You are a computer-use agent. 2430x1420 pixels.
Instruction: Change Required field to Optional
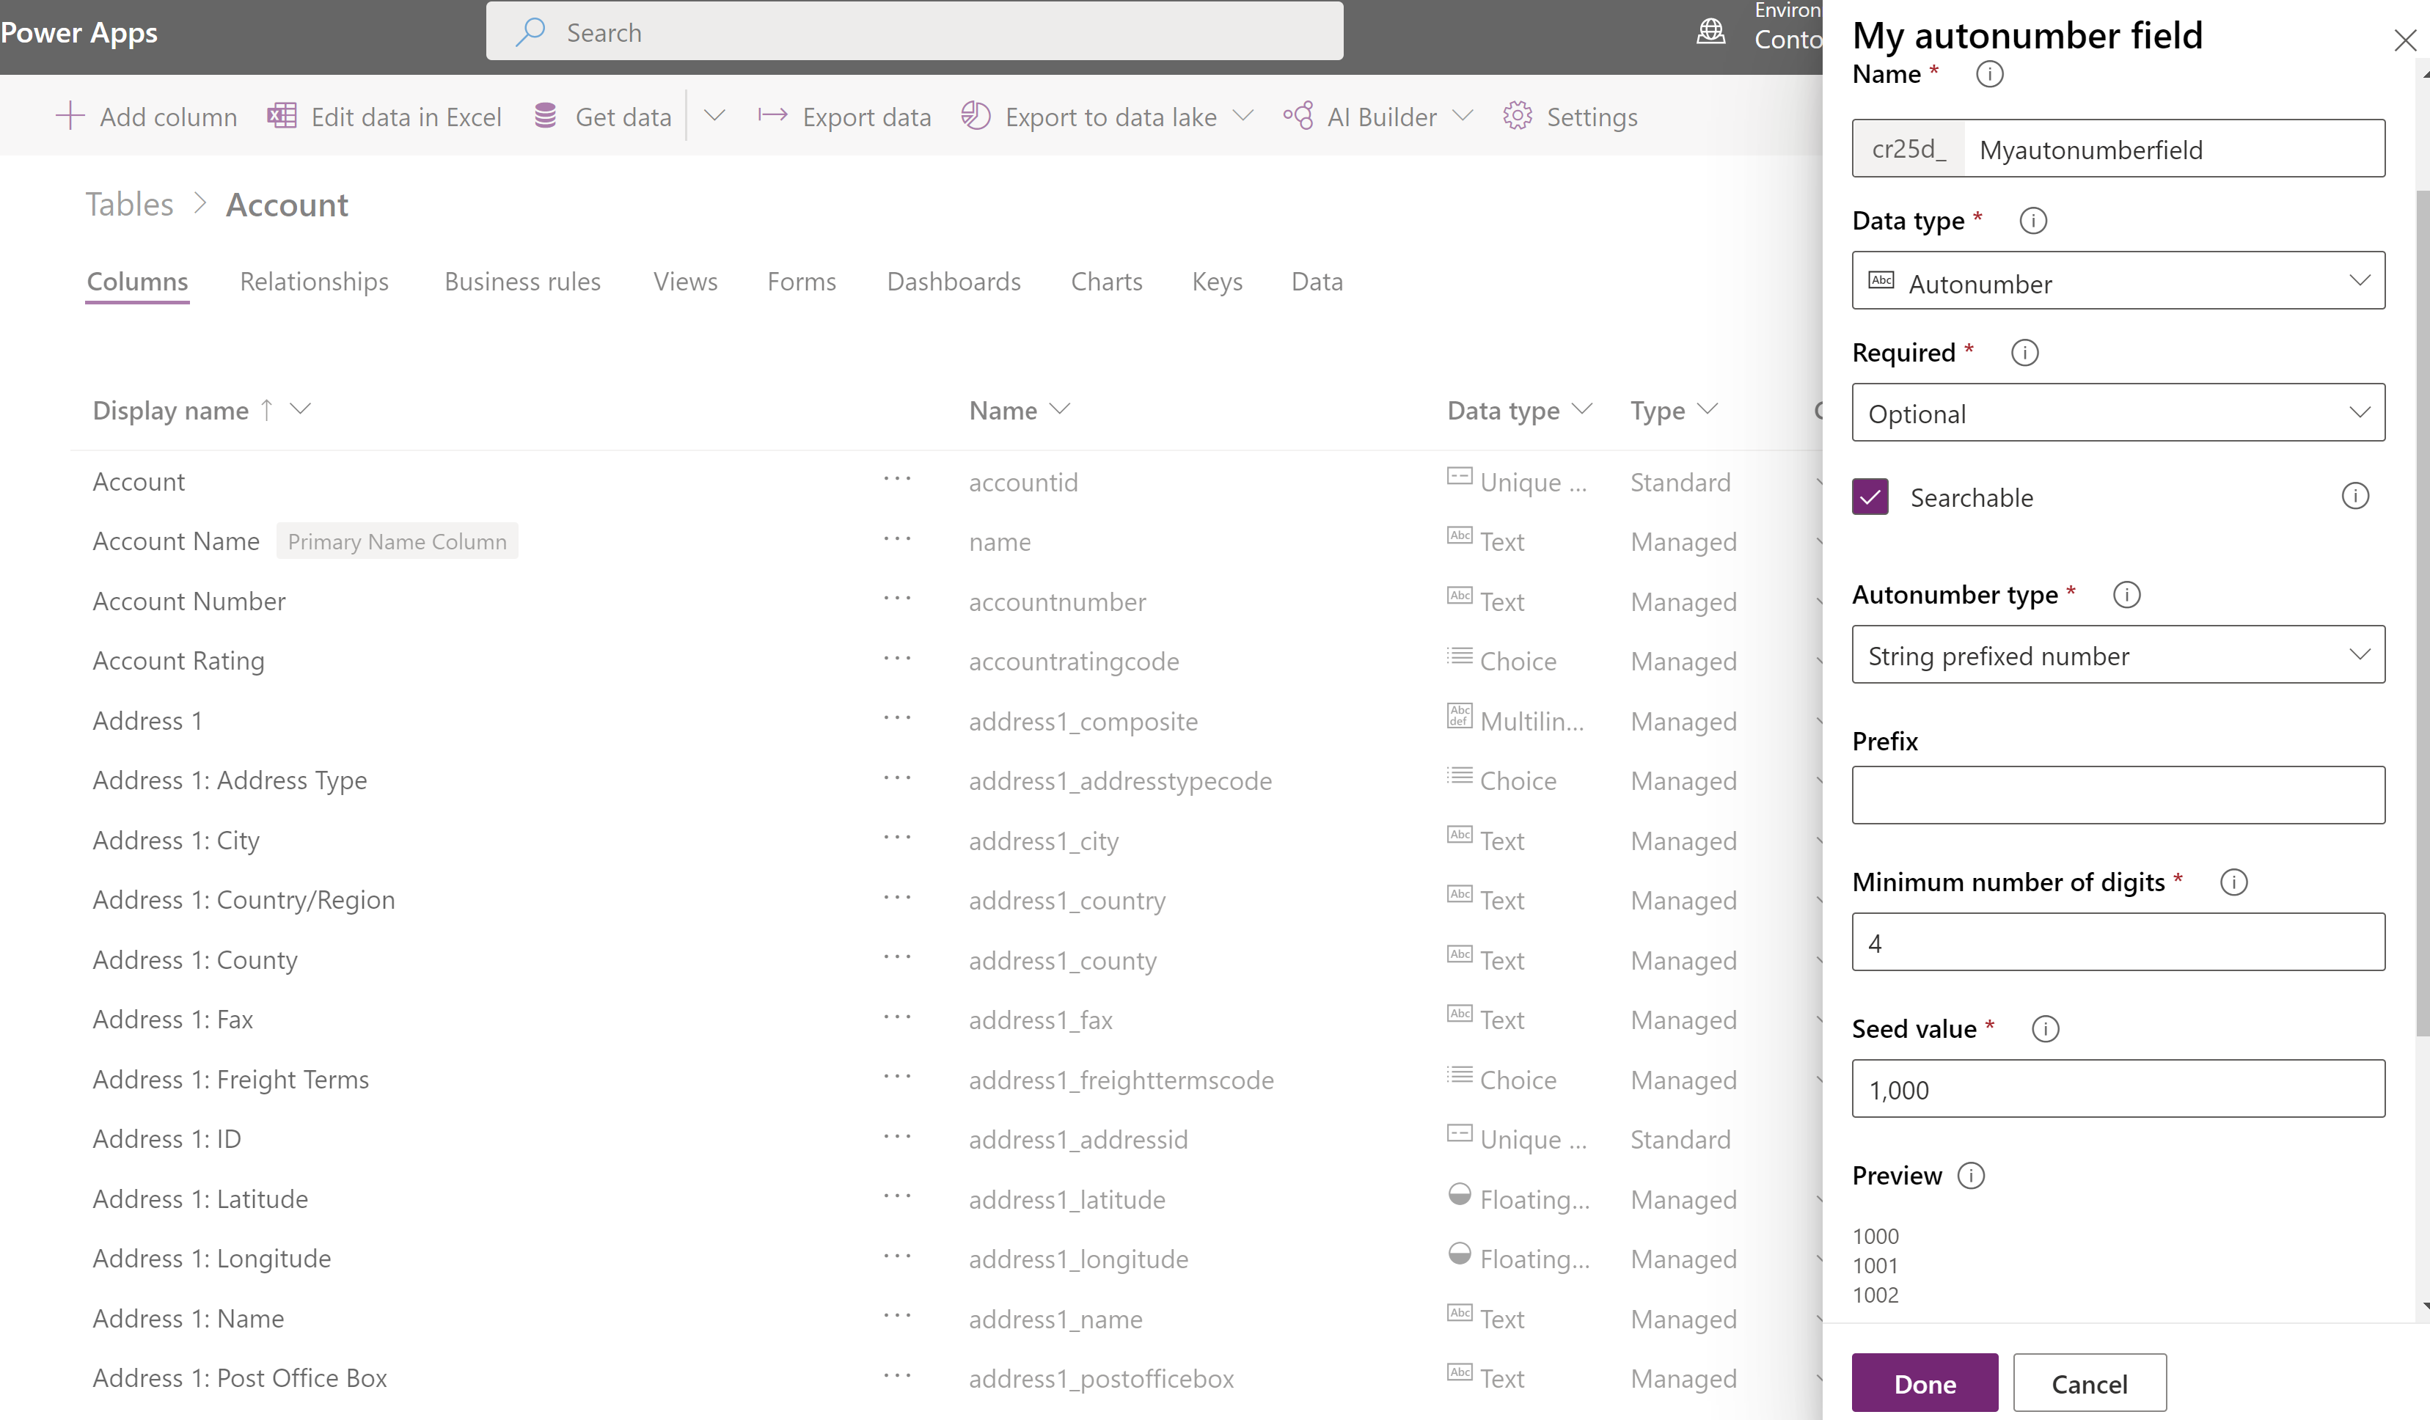coord(2119,412)
